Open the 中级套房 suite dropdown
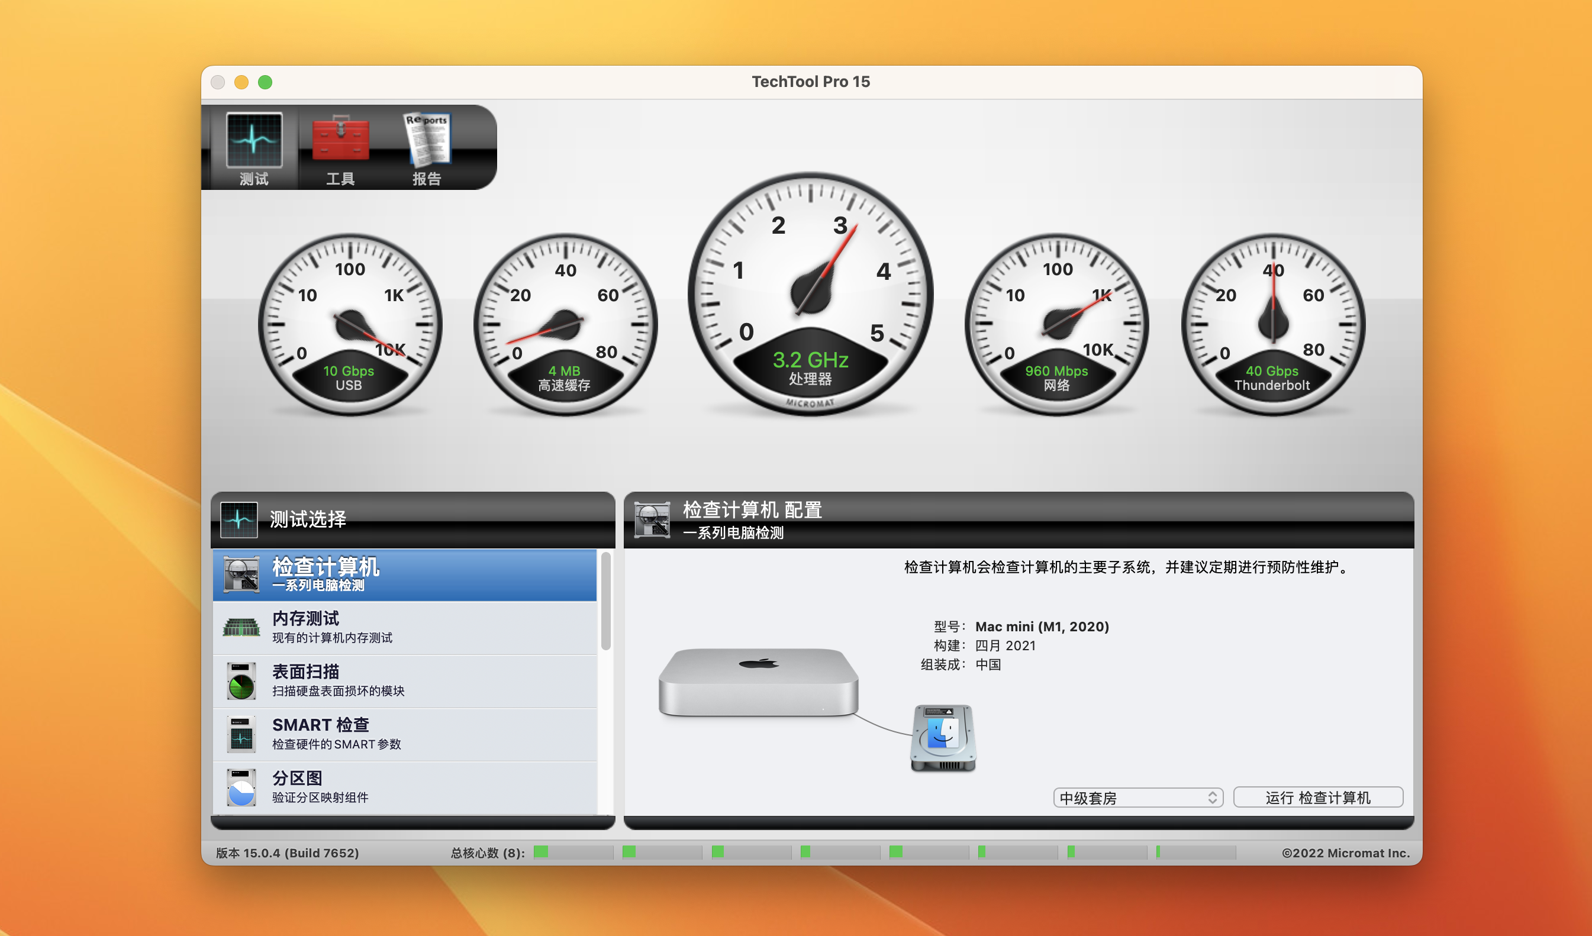This screenshot has width=1592, height=936. 1137,798
